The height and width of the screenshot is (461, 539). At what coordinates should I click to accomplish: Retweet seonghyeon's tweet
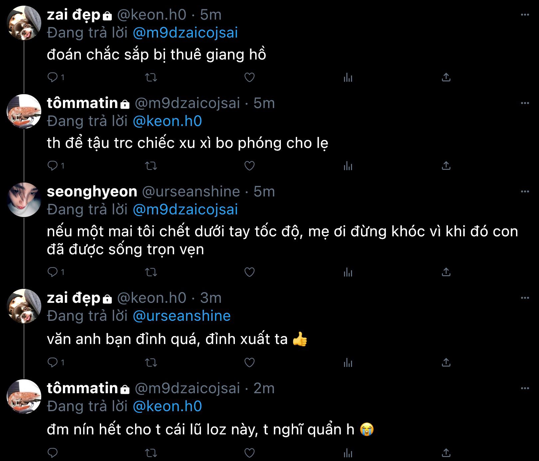click(x=151, y=272)
